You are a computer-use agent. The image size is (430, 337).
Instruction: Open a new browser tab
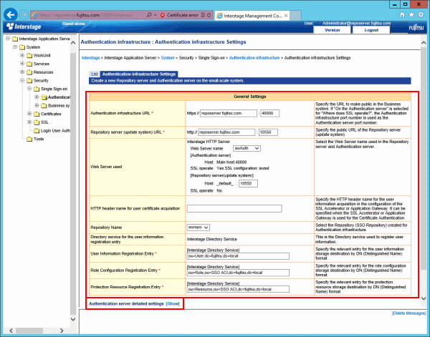click(x=295, y=16)
